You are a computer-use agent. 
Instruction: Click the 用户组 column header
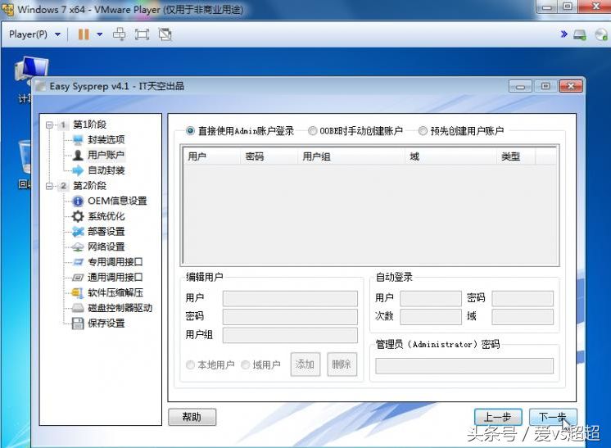[x=351, y=156]
